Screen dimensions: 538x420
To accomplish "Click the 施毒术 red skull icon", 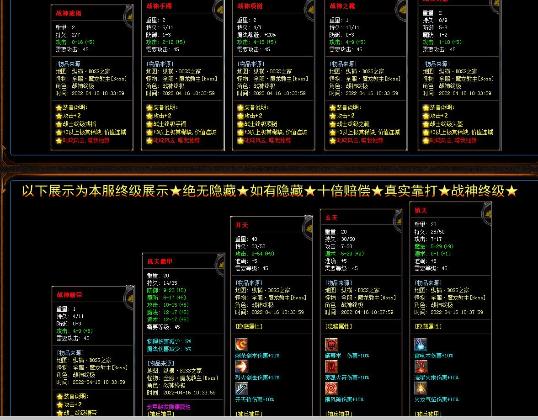I will point(331,345).
